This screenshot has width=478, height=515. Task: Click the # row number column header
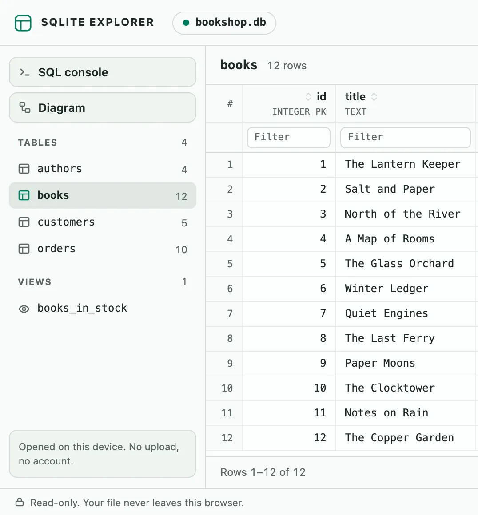coord(224,104)
